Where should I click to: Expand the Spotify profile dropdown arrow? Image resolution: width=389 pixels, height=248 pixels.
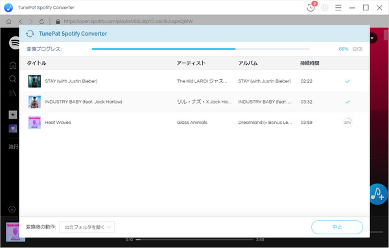point(372,38)
